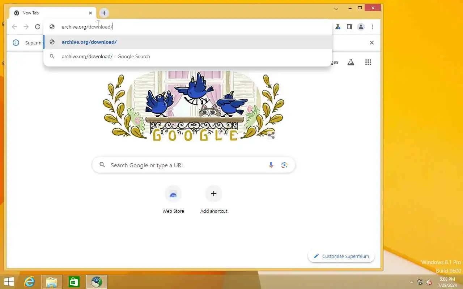
Task: Dismiss the Supermium info bar
Action: click(371, 43)
